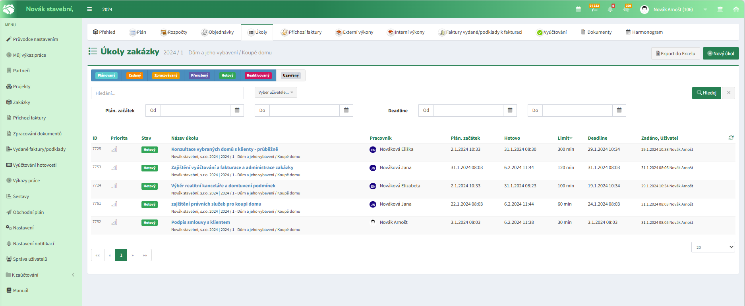The image size is (745, 306).
Task: Open the page size dropdown showing 20
Action: [x=713, y=247]
